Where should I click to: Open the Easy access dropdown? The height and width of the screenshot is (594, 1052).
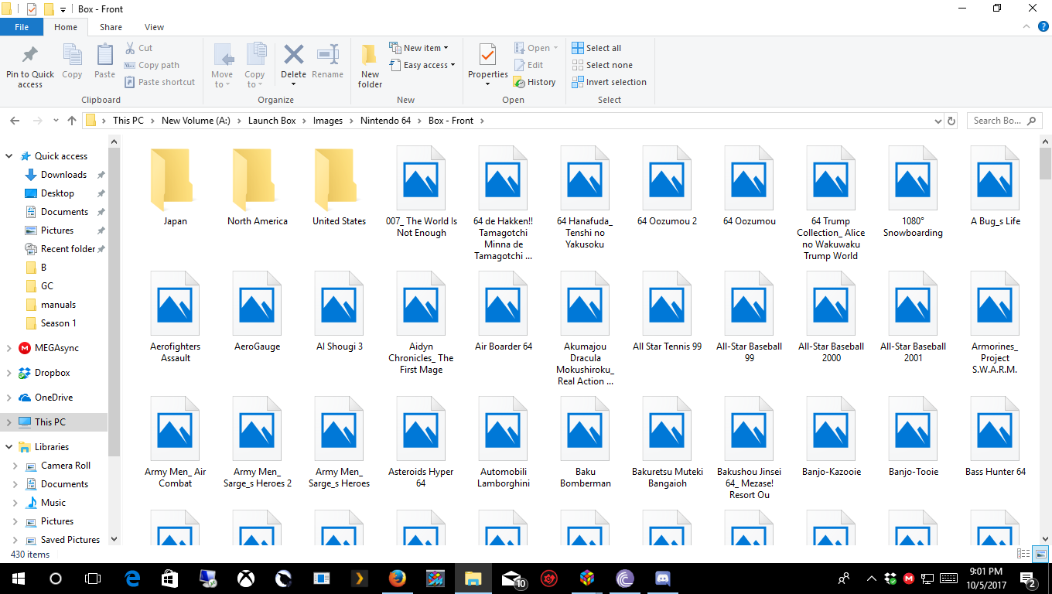[x=422, y=65]
